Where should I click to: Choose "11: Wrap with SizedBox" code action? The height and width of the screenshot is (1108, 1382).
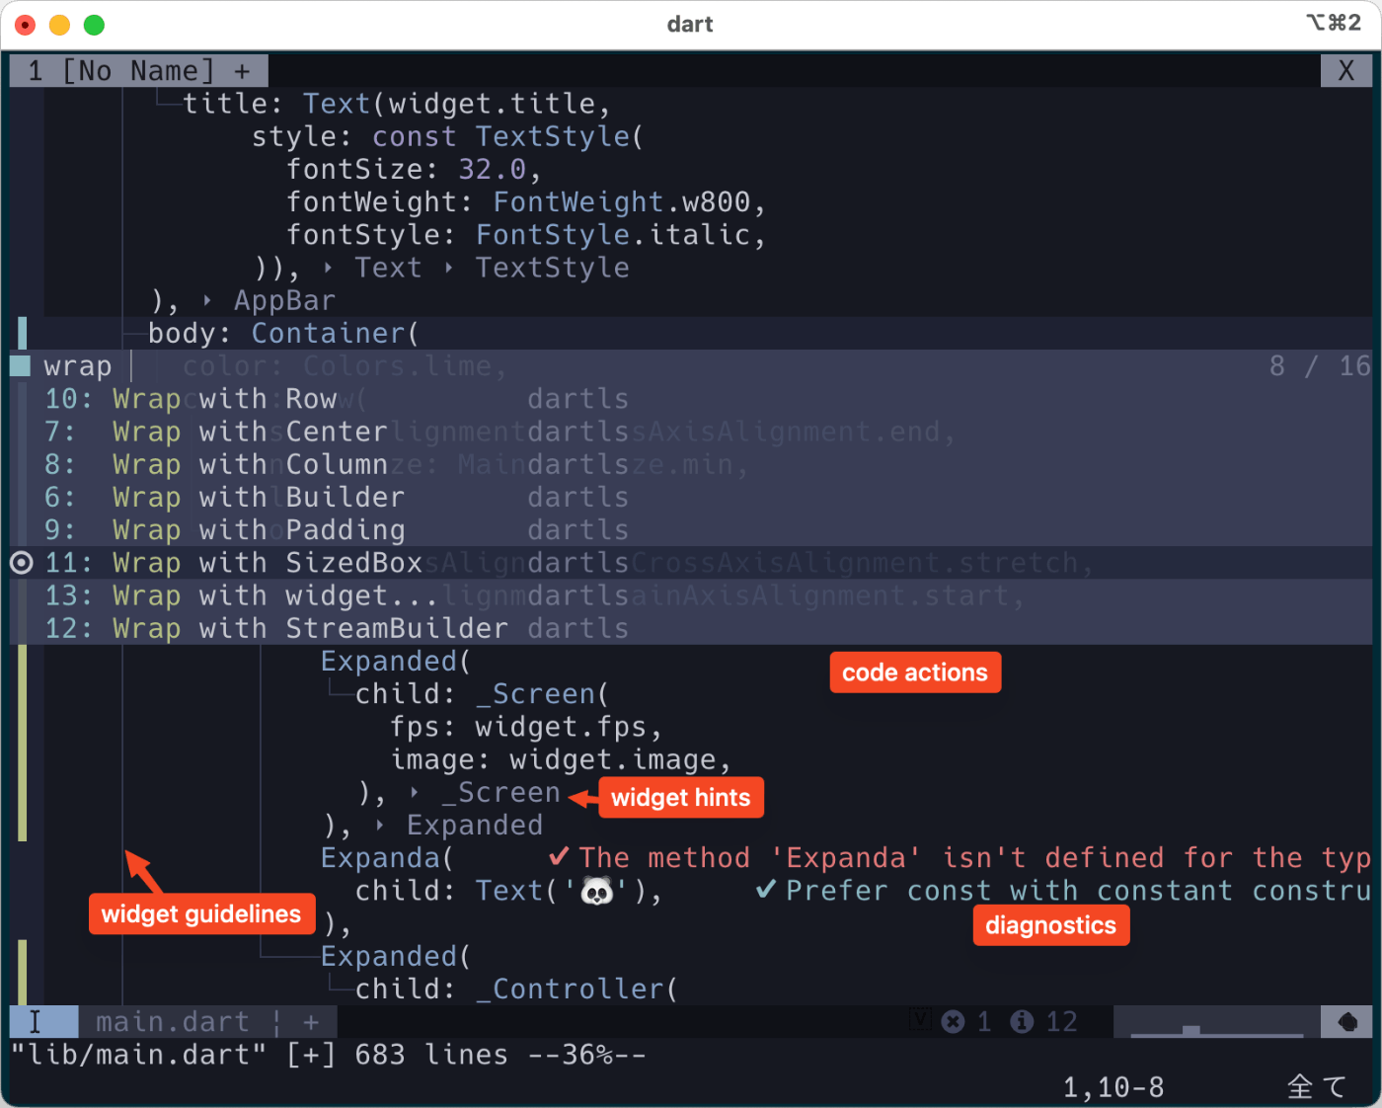(691, 563)
